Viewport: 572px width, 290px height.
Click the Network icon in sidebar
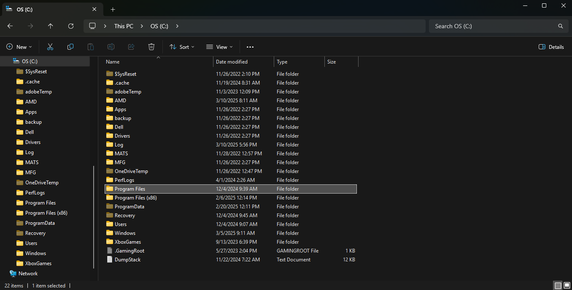13,274
